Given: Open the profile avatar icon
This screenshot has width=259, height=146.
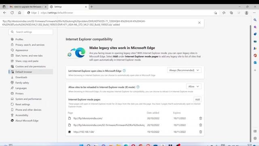Looking at the screenshot, I should pos(246,13).
